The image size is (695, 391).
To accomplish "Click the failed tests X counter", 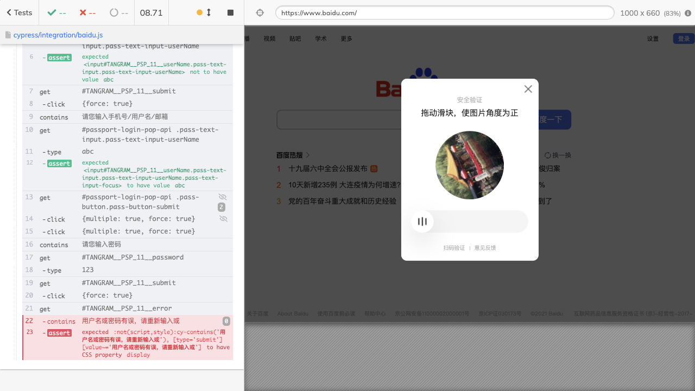I will click(x=88, y=12).
